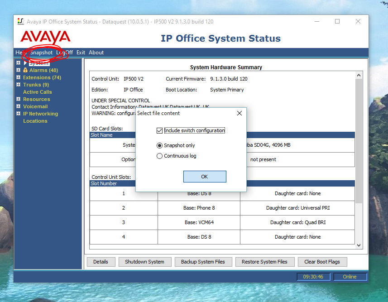Minimize the System Status window
388x302 pixels.
click(x=317, y=22)
